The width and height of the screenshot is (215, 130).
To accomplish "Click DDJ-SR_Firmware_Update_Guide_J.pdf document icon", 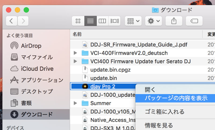I will click(x=85, y=44).
